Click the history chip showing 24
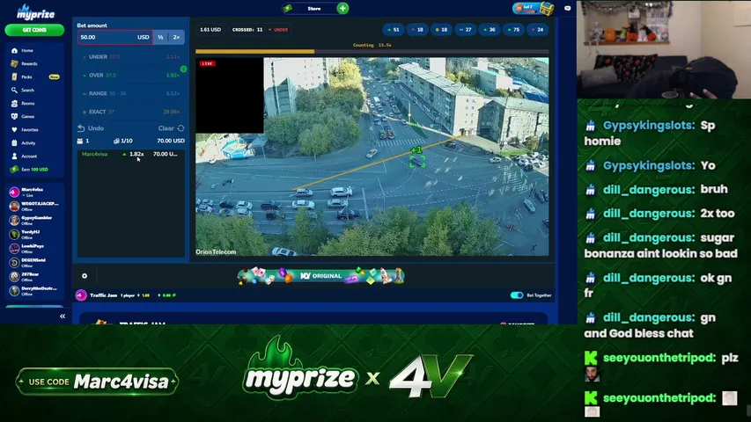751x422 pixels. (537, 30)
